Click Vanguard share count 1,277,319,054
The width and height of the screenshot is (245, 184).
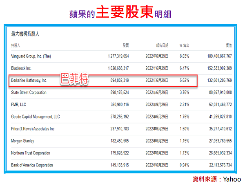pos(118,56)
